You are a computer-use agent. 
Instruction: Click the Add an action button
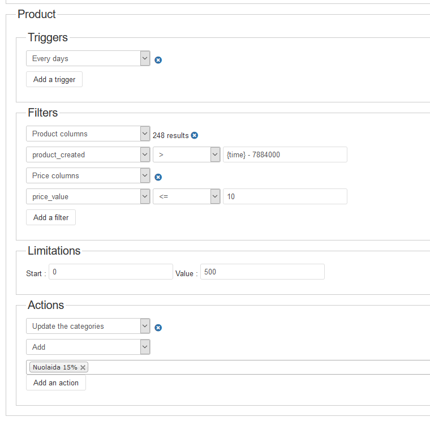coord(56,383)
